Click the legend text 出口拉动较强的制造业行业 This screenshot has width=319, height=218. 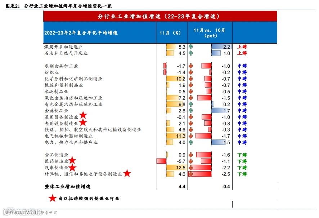[89, 199]
